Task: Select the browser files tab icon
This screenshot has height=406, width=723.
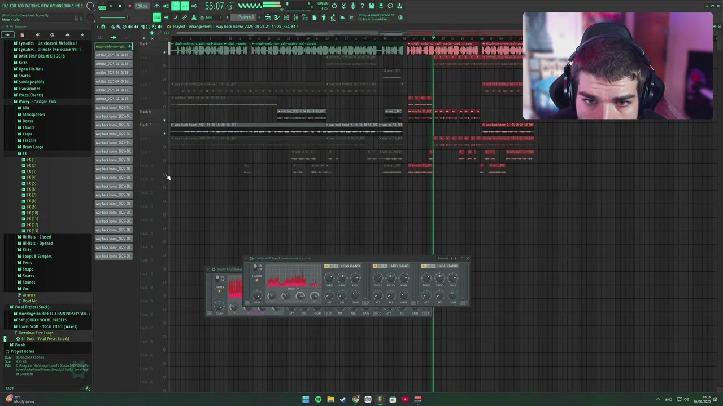Action: coord(22,35)
